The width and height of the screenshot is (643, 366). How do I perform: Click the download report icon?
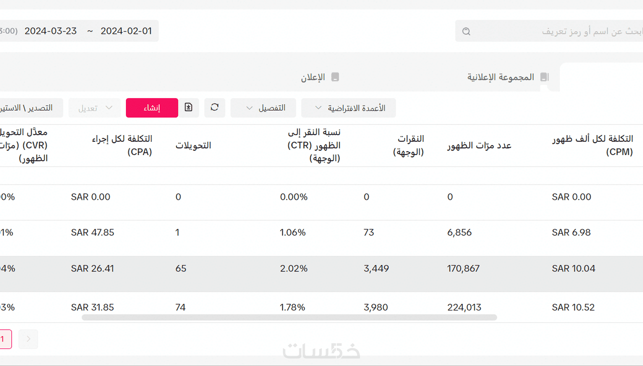188,108
